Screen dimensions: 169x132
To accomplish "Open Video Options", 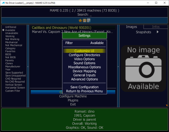I will pos(84,59).
